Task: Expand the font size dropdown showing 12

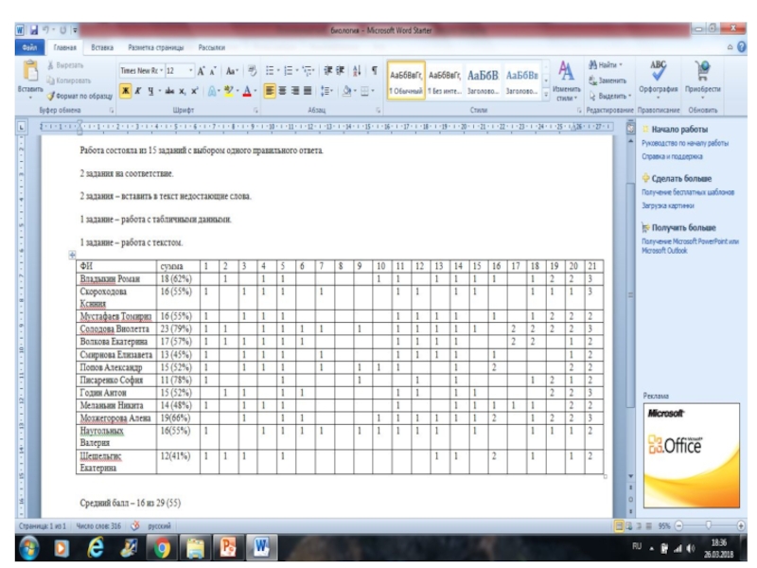Action: (x=192, y=71)
